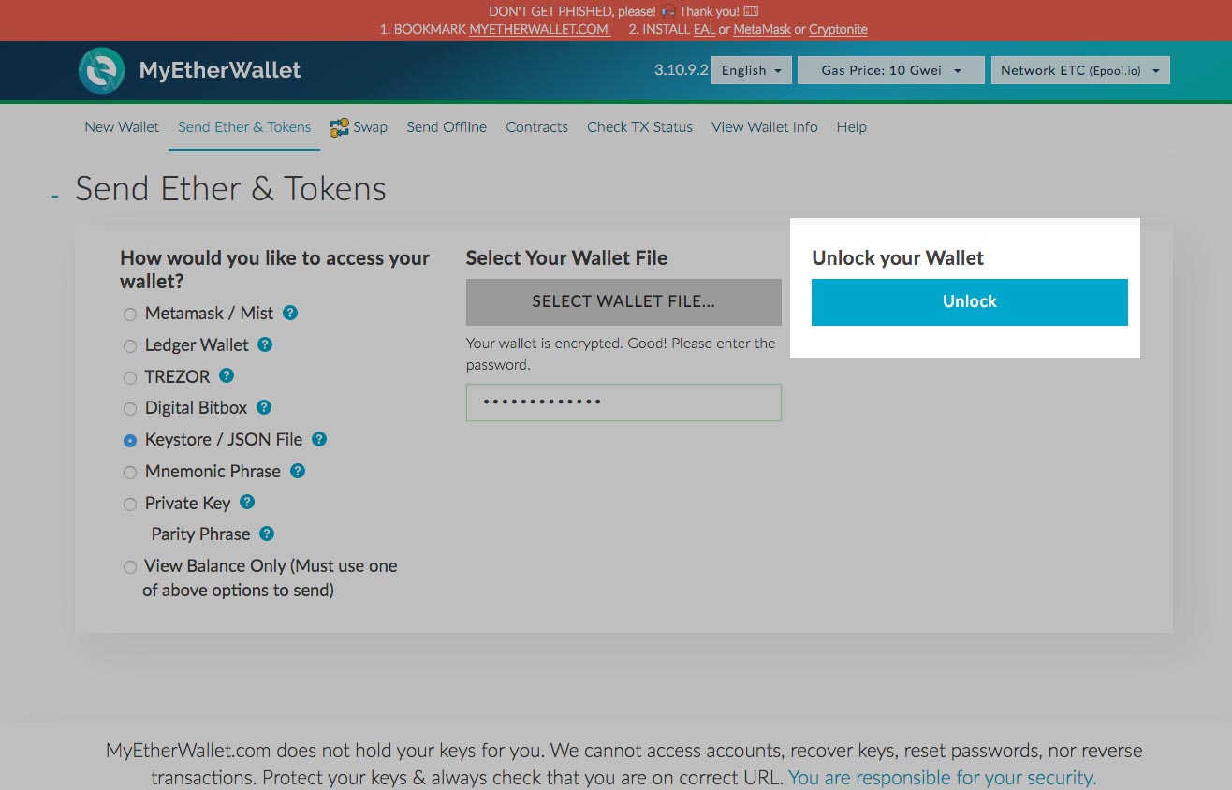Open the View Wallet Info tab
1232x790 pixels.
pyautogui.click(x=764, y=127)
